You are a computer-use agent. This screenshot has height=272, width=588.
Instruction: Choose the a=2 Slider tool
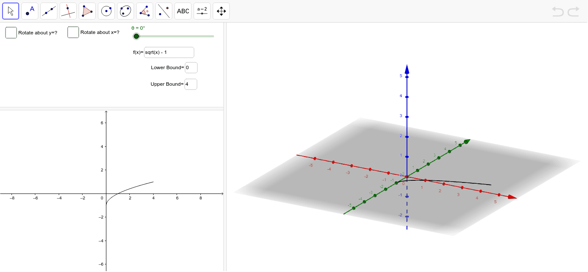[202, 11]
